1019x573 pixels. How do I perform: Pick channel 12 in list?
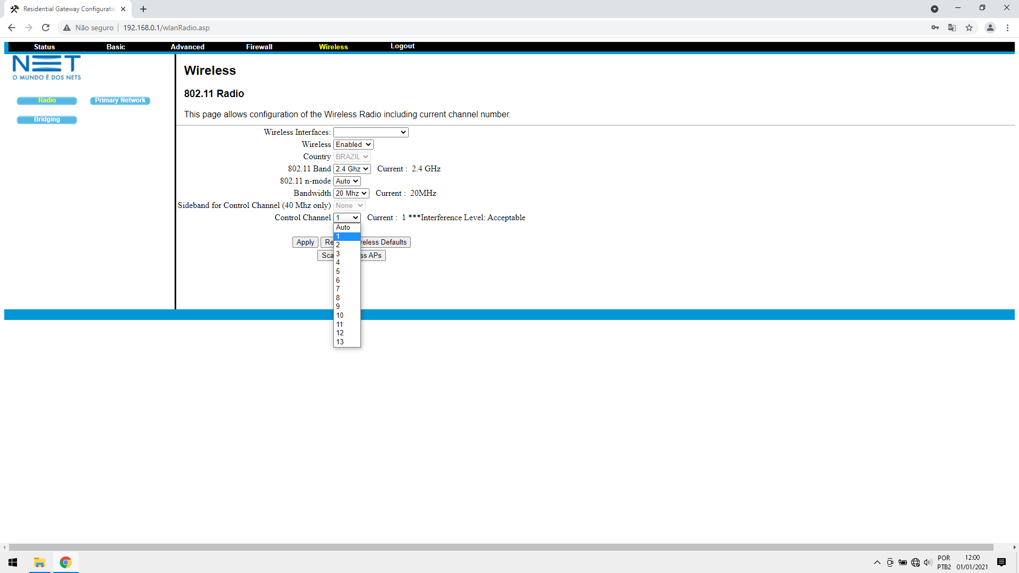coord(347,333)
